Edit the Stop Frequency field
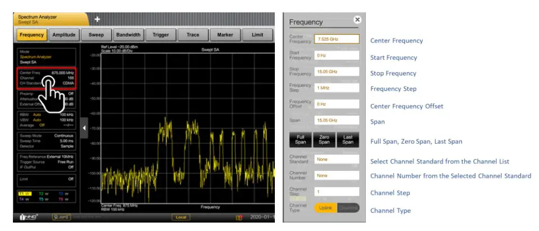This screenshot has height=231, width=539. pyautogui.click(x=337, y=71)
